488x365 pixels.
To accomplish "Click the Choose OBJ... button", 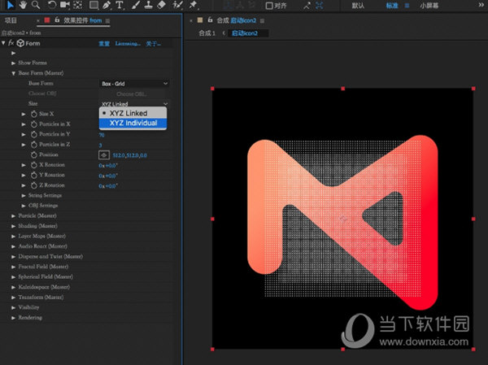I will (132, 94).
